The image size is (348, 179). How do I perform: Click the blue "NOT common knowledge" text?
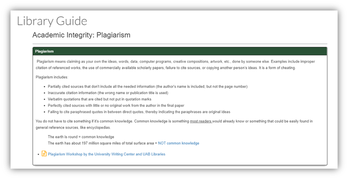pyautogui.click(x=178, y=143)
